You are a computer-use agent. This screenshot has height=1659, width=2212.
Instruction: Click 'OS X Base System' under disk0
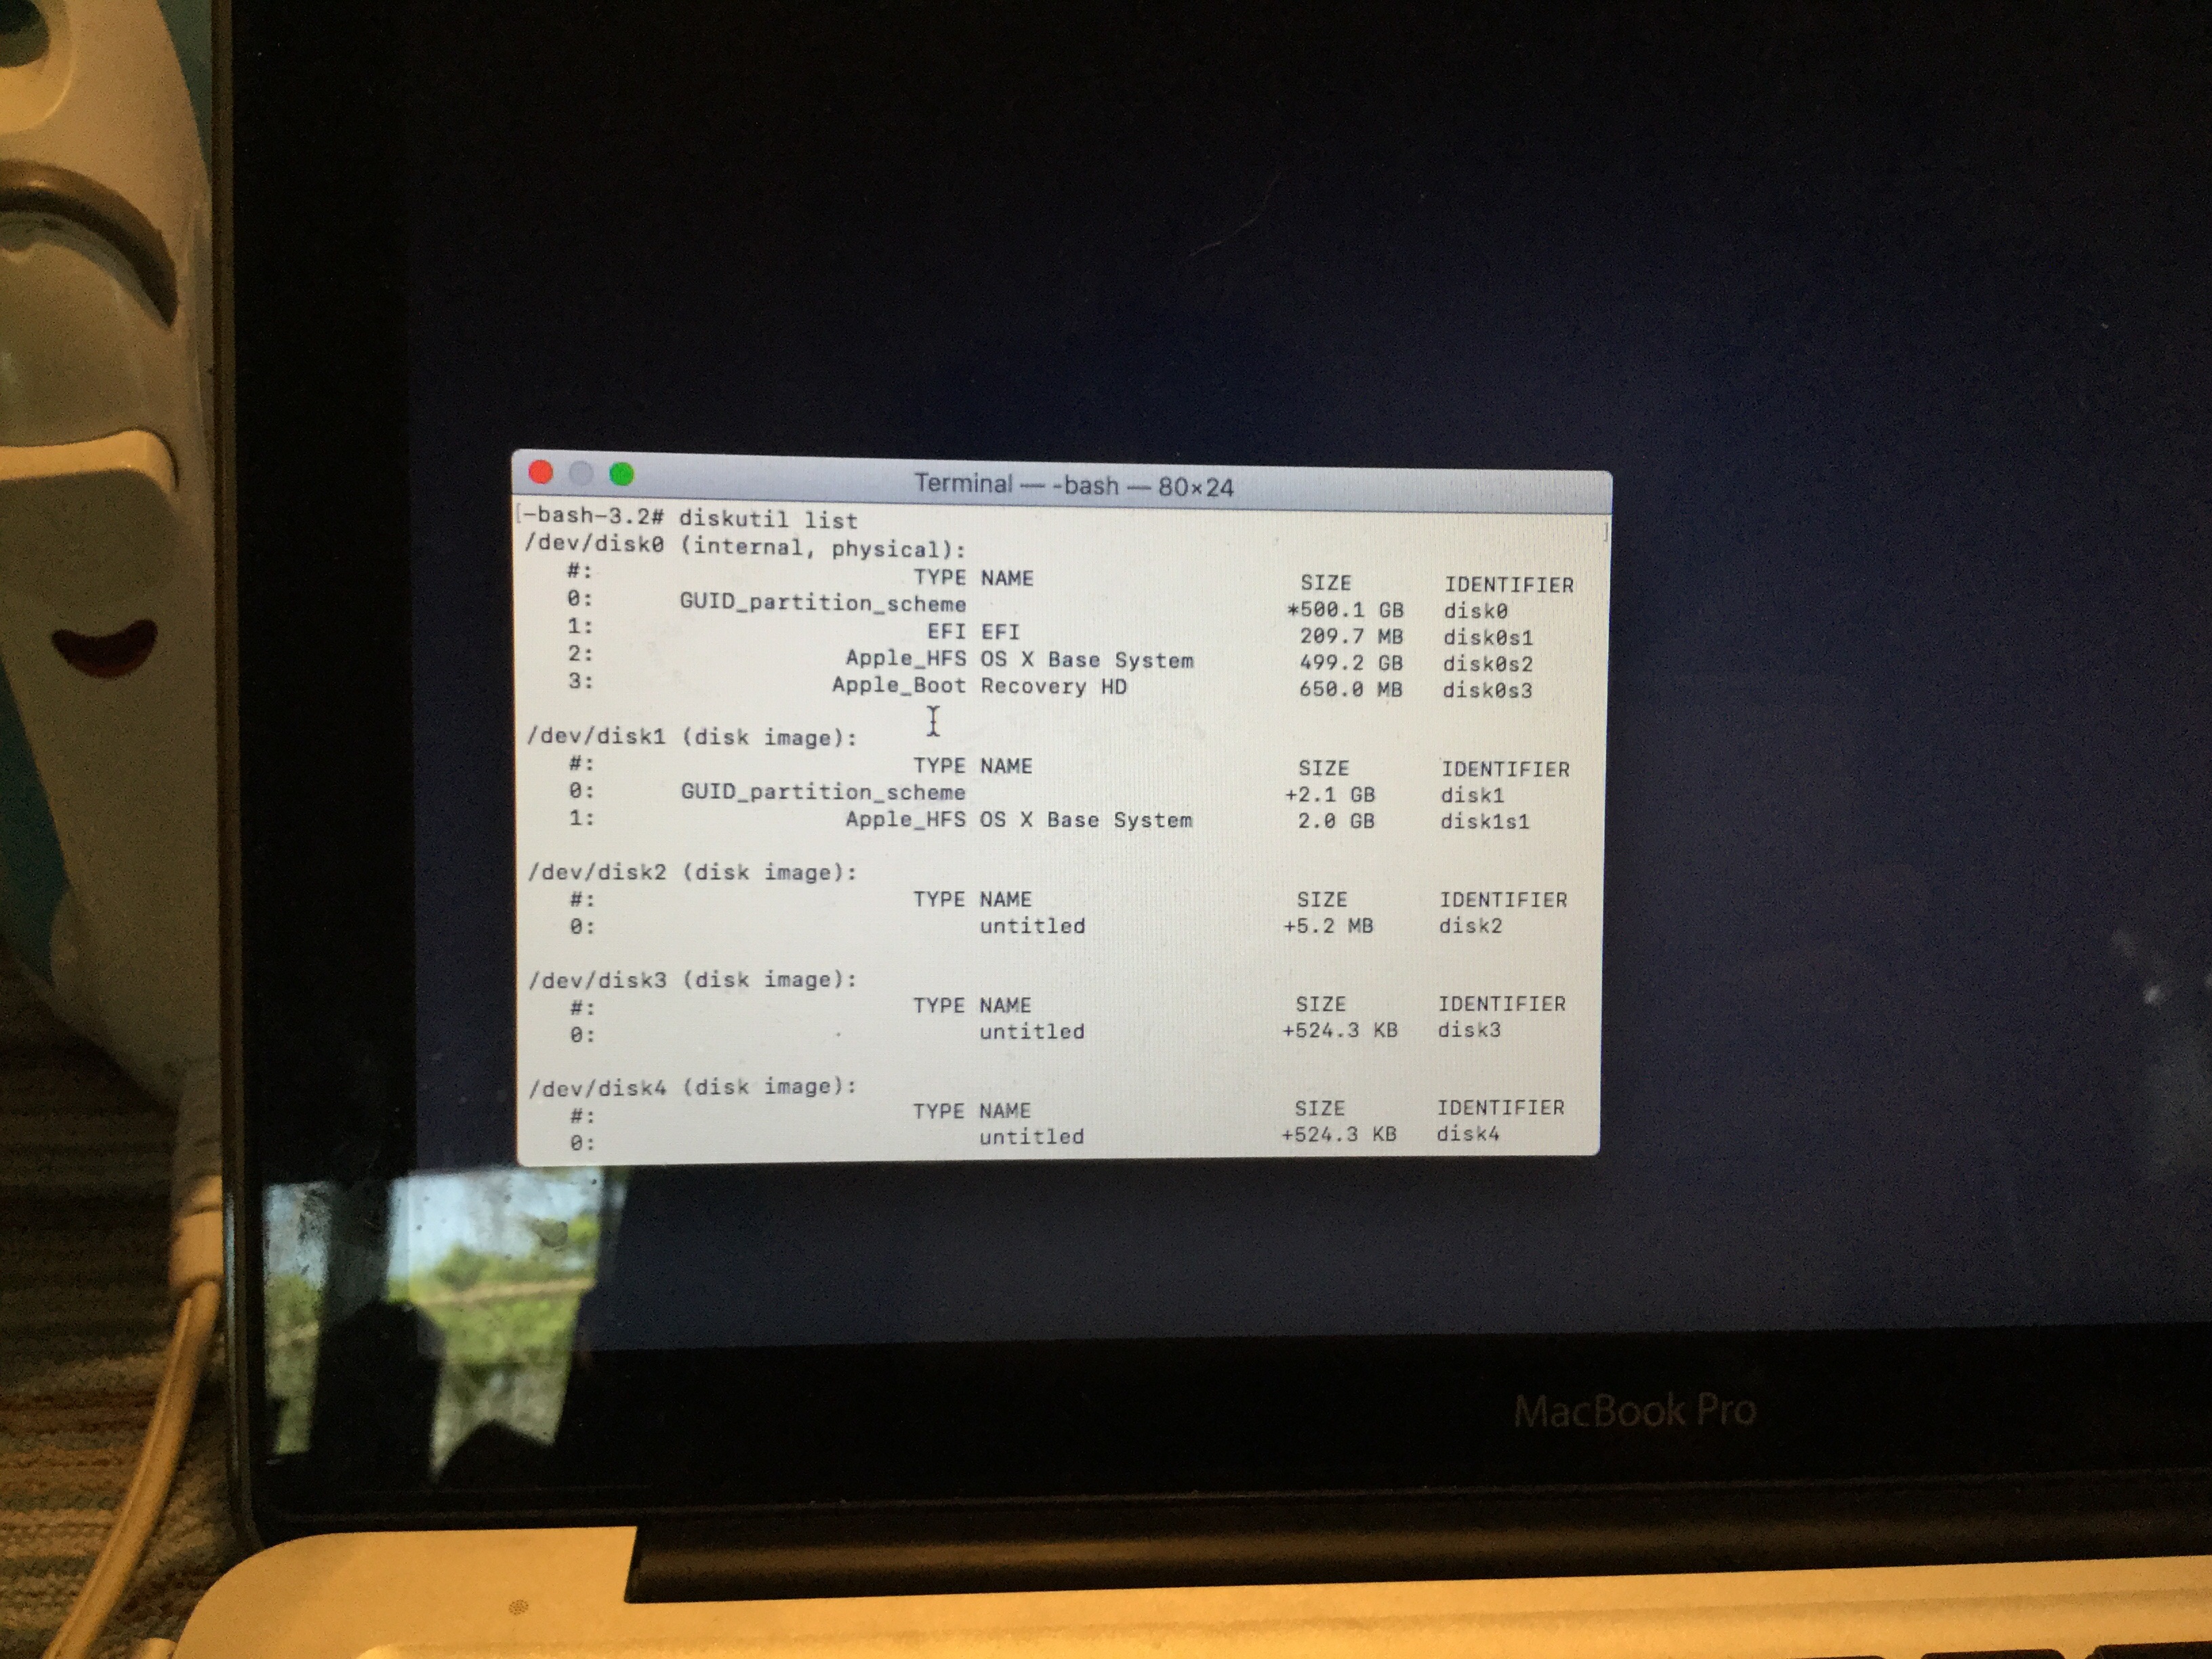tap(1087, 660)
